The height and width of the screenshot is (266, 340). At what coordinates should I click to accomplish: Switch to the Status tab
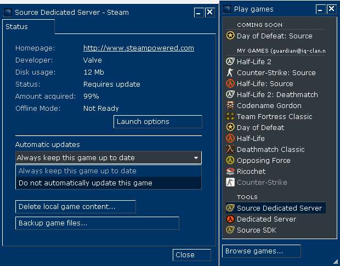[x=29, y=27]
